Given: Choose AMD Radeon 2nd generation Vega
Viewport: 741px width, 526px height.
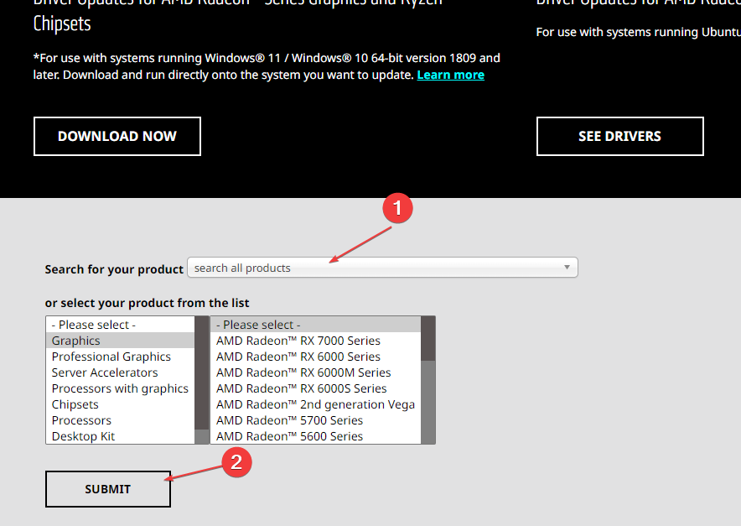Looking at the screenshot, I should coord(315,404).
